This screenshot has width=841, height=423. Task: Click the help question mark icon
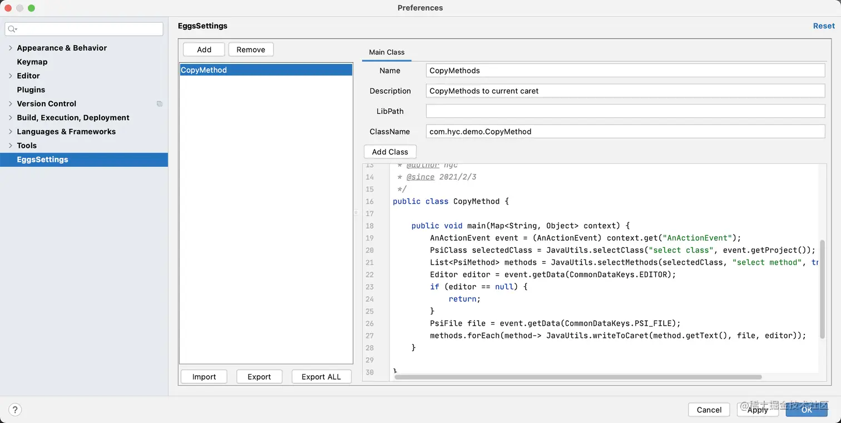(x=15, y=410)
